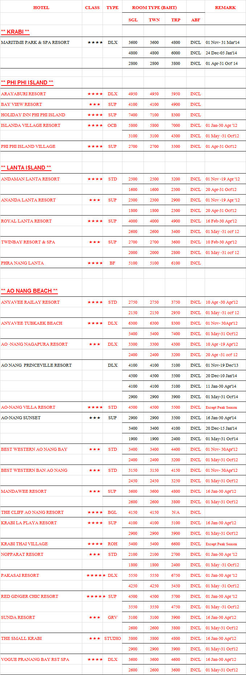This screenshot has width=246, height=675.
Task: Select PHI PHI ISLAND VILLAGE hotel name
Action: click(28, 146)
